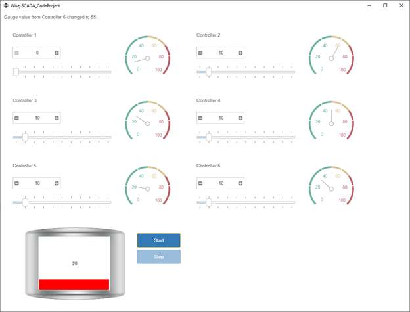Click the Controller 1 gauge dial

148,55
